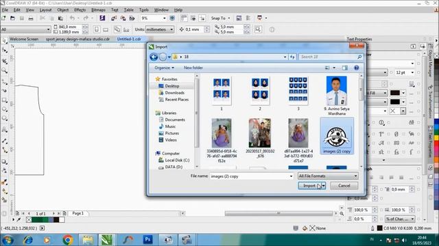Toggle preview pane in Import dialog
The width and height of the screenshot is (439, 246).
click(x=345, y=68)
